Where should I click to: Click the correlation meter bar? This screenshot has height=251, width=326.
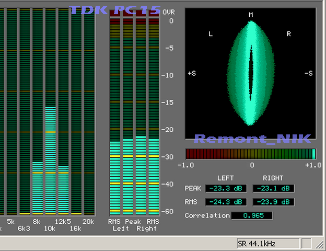[x=250, y=154]
